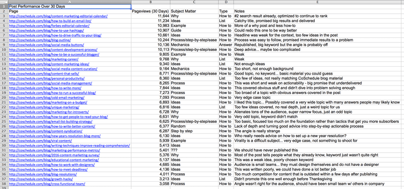The image size is (404, 189).
Task: Select row 1 header
Action: coord(4,6)
